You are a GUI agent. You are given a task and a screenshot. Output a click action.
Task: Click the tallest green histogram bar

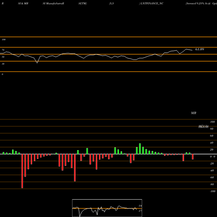pos(140,149)
